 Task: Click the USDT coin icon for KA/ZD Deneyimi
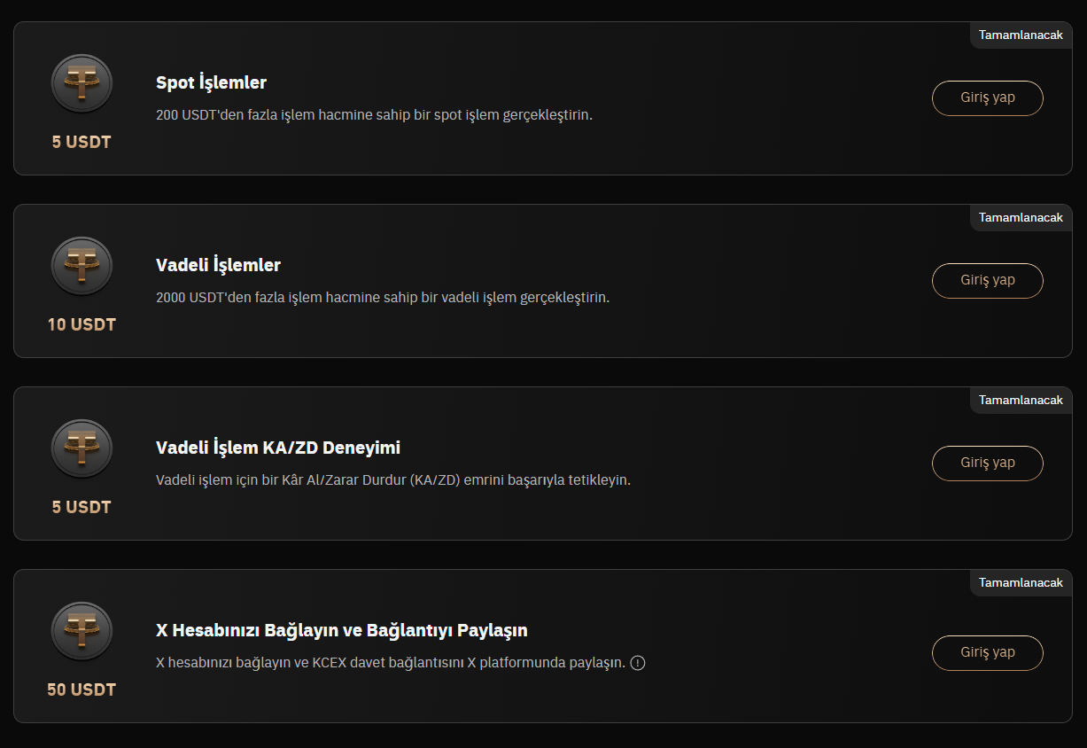[x=82, y=448]
